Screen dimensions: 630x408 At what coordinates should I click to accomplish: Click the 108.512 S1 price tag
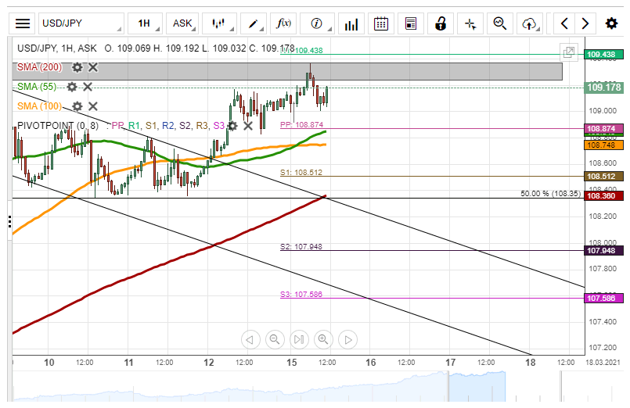603,176
